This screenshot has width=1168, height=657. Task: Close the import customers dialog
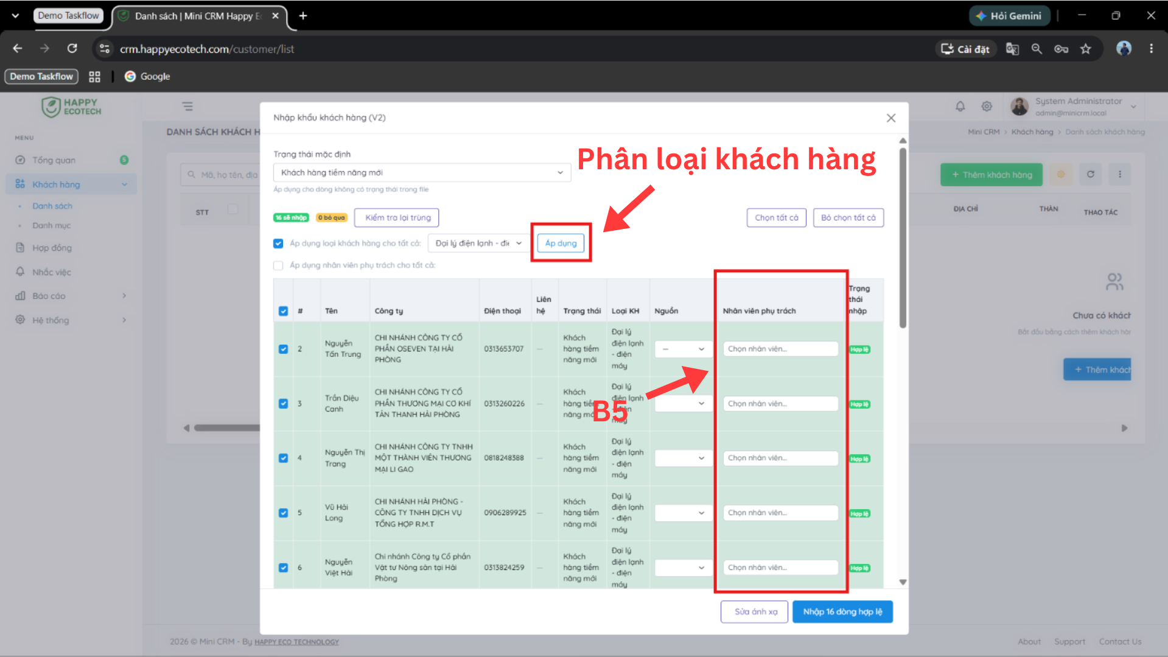click(891, 118)
